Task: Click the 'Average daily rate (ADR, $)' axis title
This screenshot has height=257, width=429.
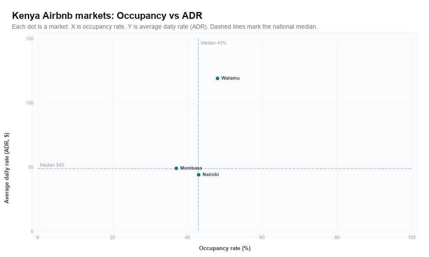Action: (x=7, y=168)
